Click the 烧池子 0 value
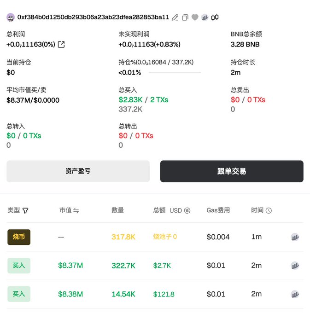Image resolution: width=310 pixels, height=313 pixels. pos(165,237)
